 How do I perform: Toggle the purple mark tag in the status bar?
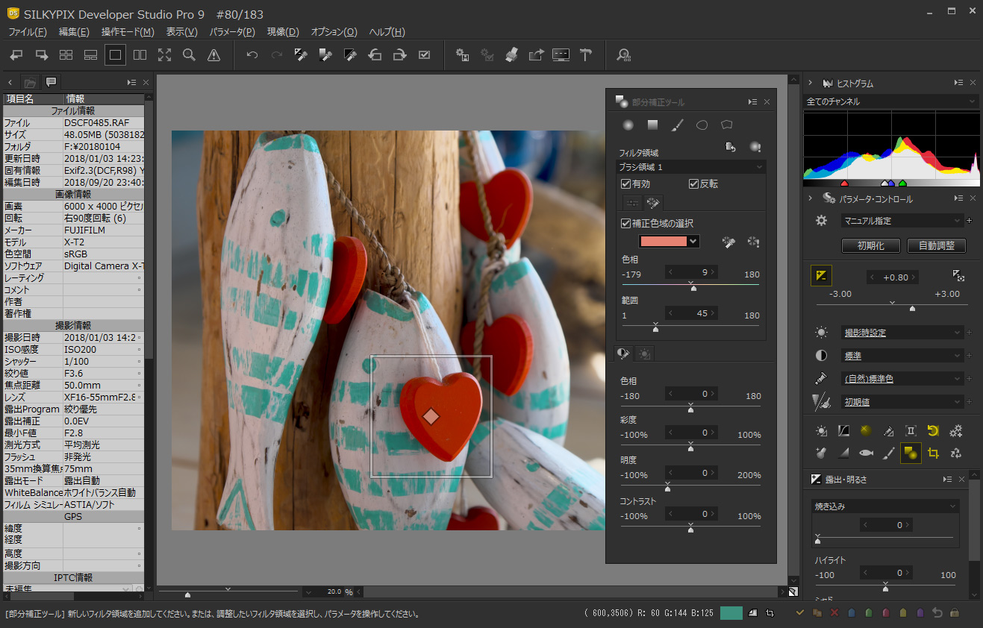point(920,613)
